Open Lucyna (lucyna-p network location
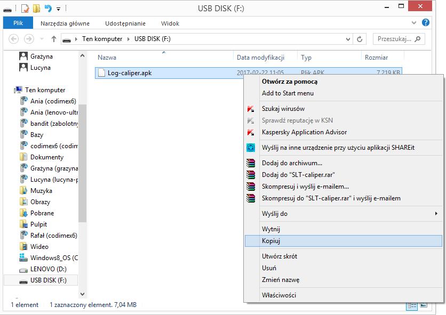The width and height of the screenshot is (446, 315). tap(49, 180)
